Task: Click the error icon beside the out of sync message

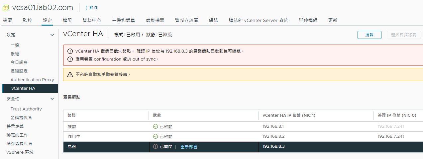Action: [x=70, y=59]
